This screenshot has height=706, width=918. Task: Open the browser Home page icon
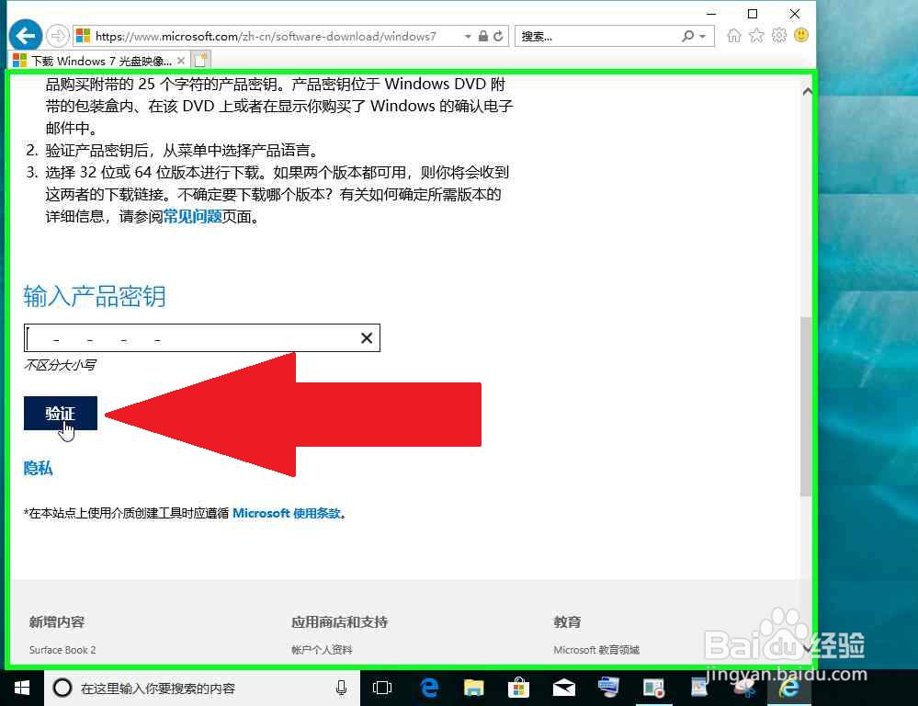(735, 35)
